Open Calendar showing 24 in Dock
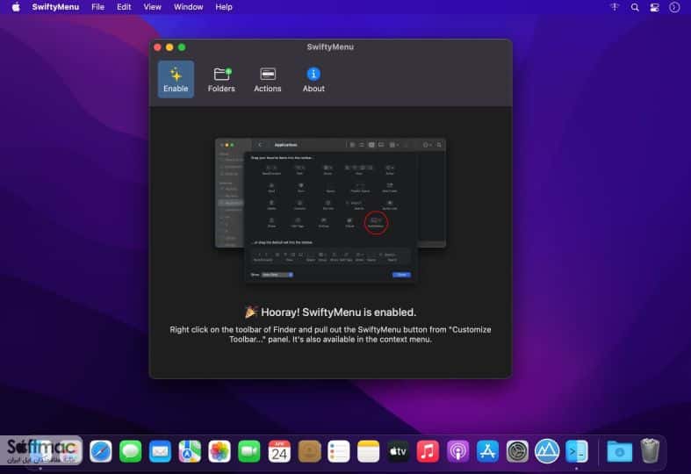This screenshot has height=474, width=691. tap(279, 451)
